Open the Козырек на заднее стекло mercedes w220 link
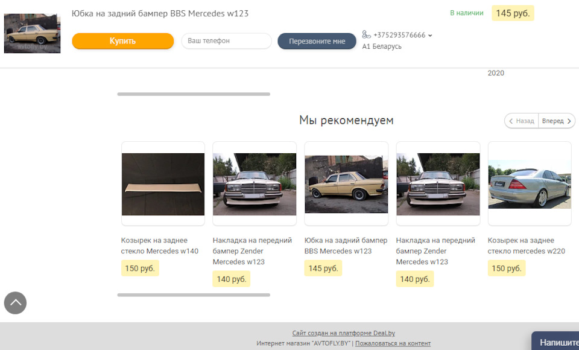This screenshot has width=579, height=350. 526,246
